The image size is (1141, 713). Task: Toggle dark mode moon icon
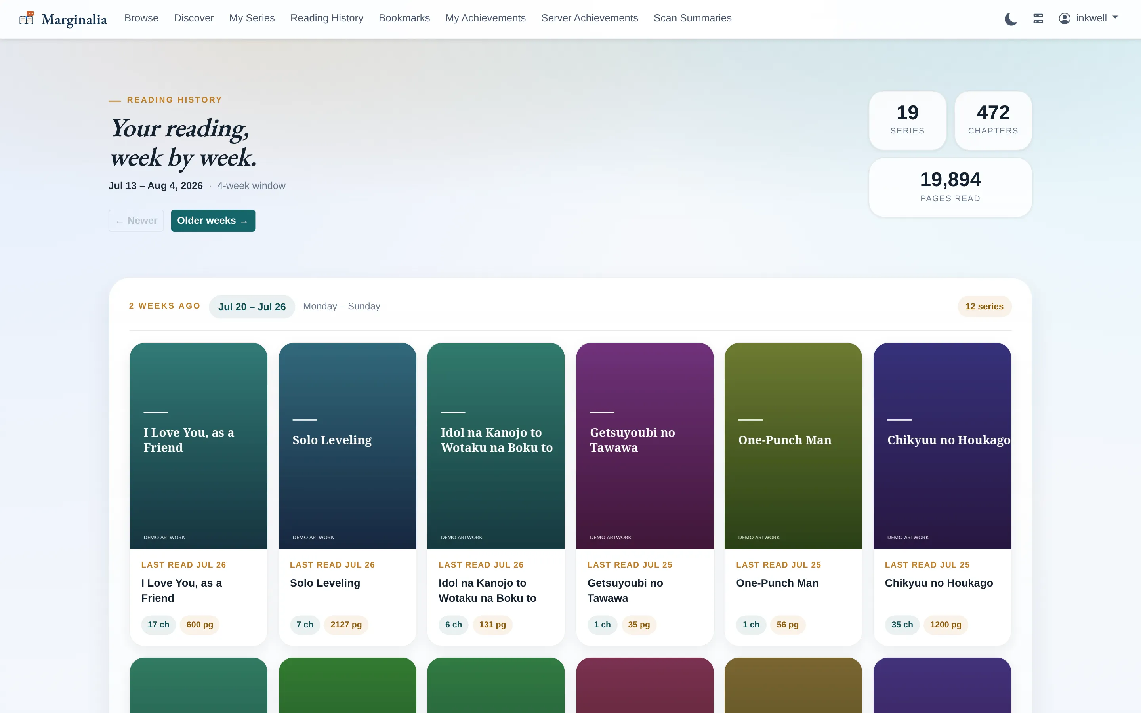(1010, 19)
